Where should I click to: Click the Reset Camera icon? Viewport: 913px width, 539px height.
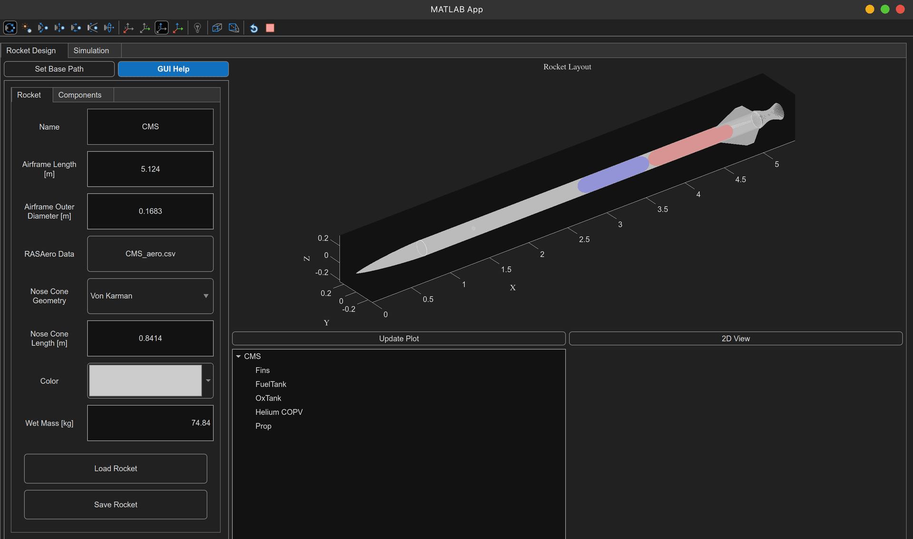click(x=254, y=28)
